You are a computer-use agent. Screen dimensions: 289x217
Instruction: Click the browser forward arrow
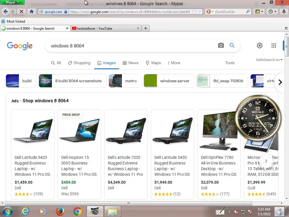13,12
